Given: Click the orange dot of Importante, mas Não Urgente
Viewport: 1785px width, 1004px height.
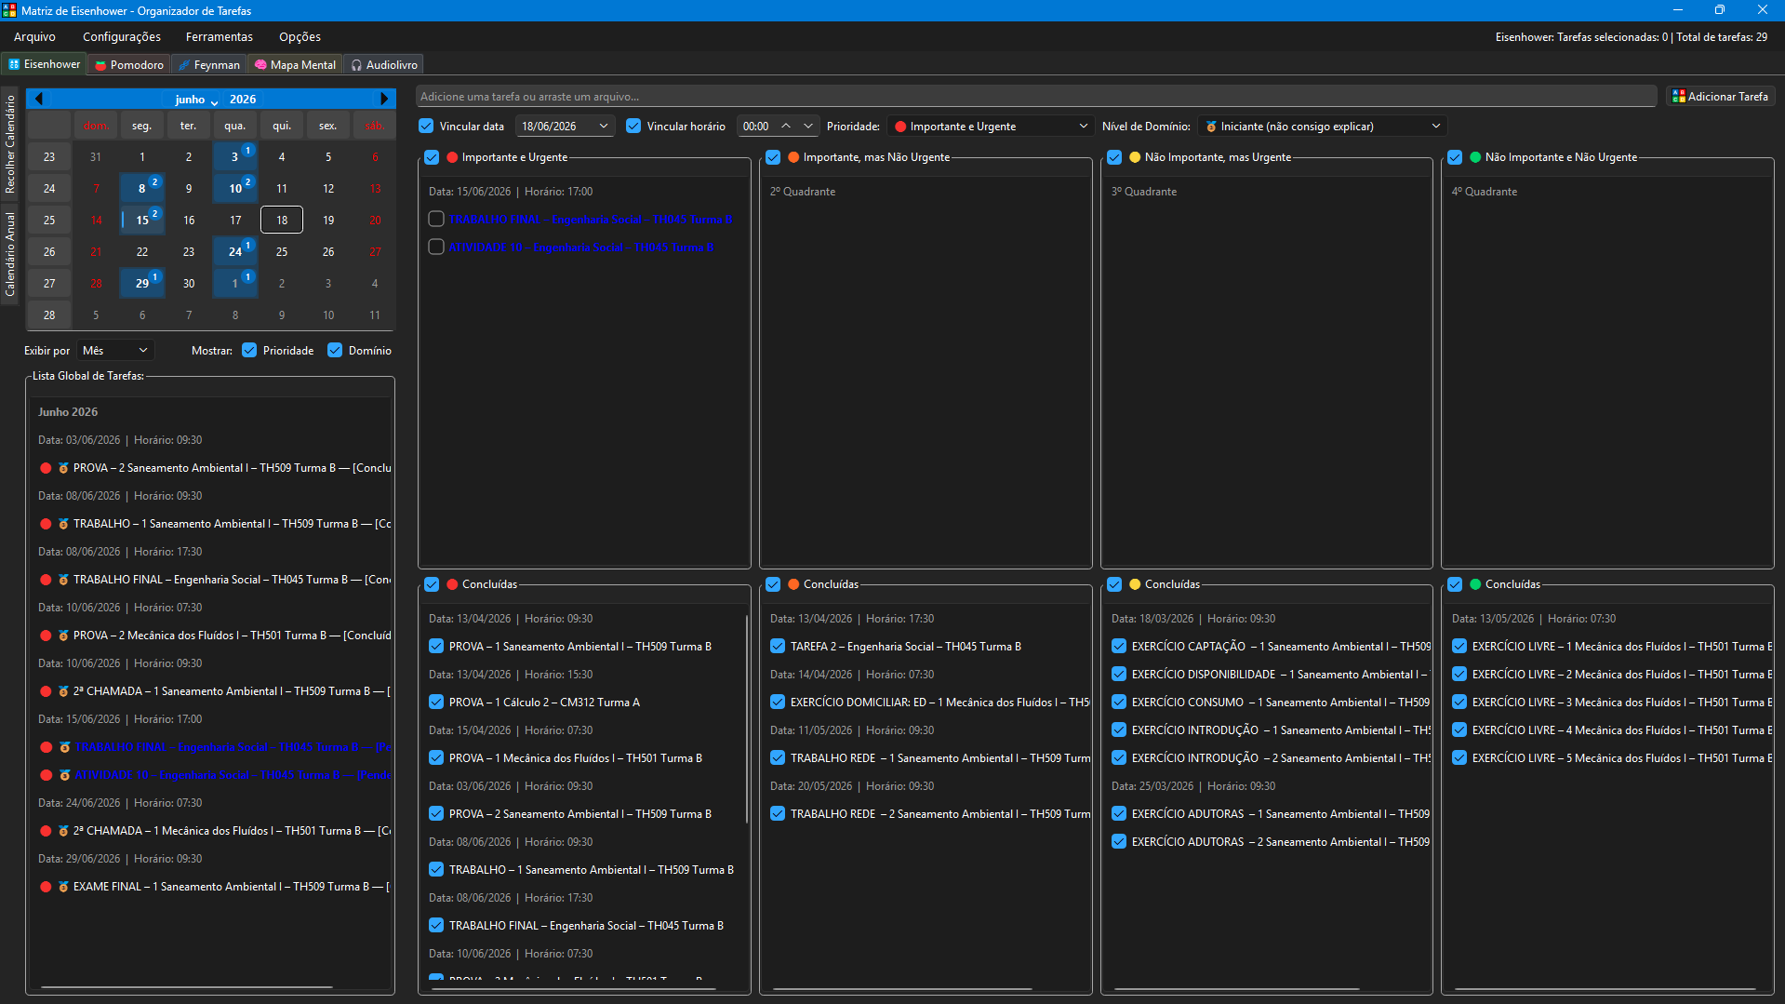Looking at the screenshot, I should pyautogui.click(x=793, y=157).
